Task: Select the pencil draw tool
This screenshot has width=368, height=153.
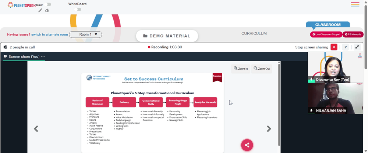Action: tap(40, 10)
